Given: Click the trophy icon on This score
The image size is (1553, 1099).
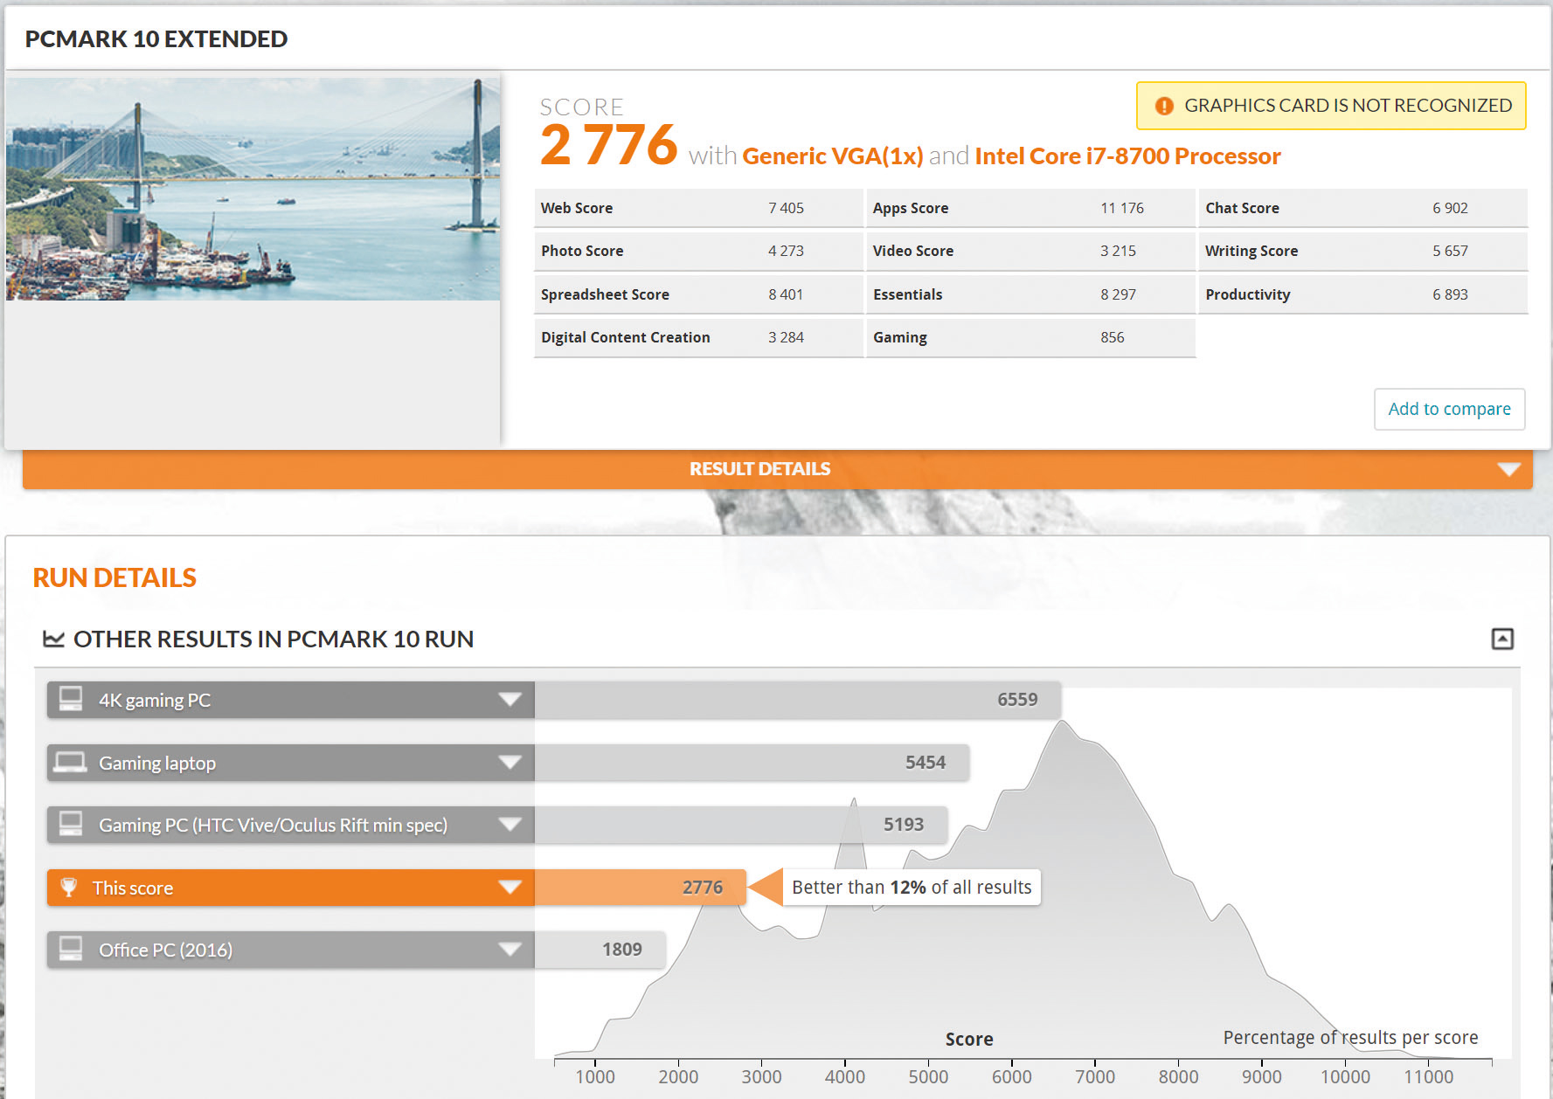Looking at the screenshot, I should pos(68,888).
